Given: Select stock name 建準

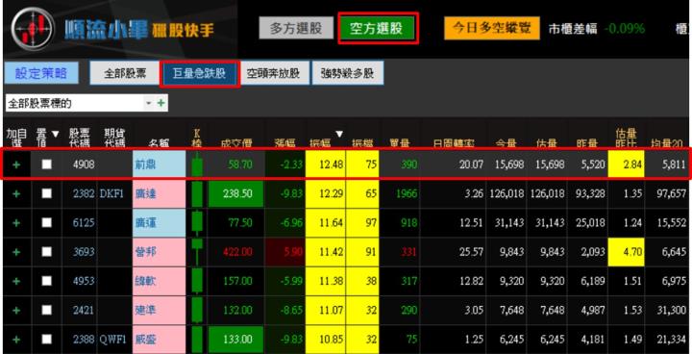Looking at the screenshot, I should pyautogui.click(x=159, y=311).
